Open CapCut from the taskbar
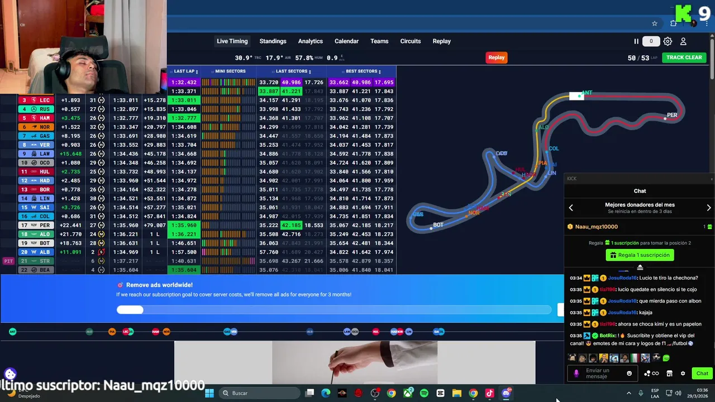The image size is (715, 402). (x=440, y=393)
